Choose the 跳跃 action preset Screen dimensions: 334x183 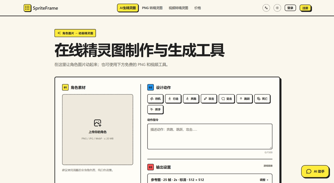(244, 99)
